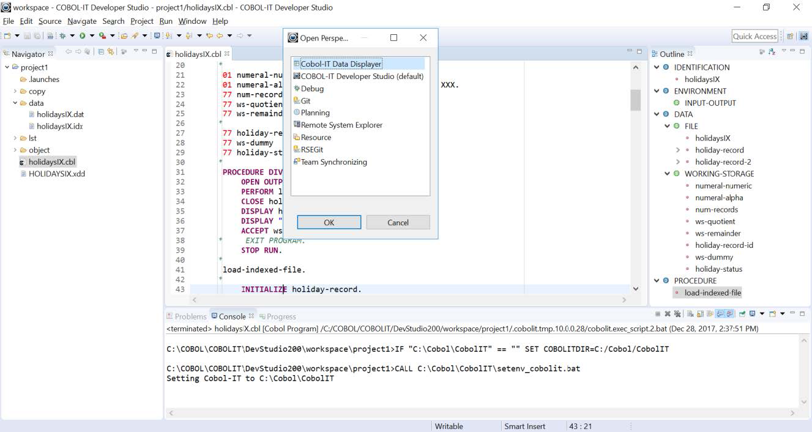Toggle Scroll Lock in Console toolbar
812x432 pixels.
click(700, 314)
